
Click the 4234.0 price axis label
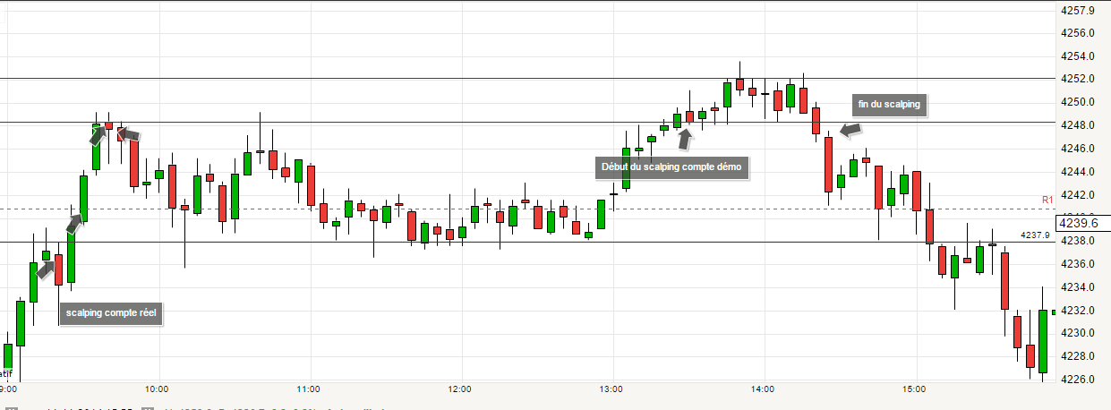(x=1079, y=287)
